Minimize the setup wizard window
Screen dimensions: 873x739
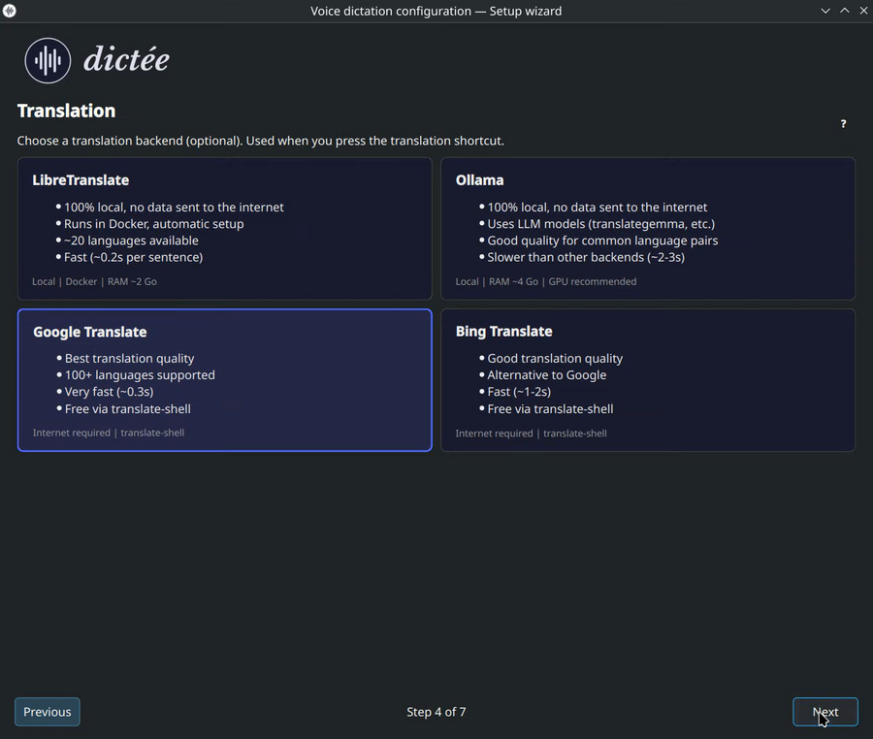coord(825,11)
